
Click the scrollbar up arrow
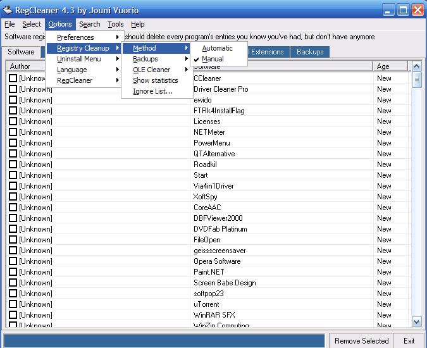[416, 66]
